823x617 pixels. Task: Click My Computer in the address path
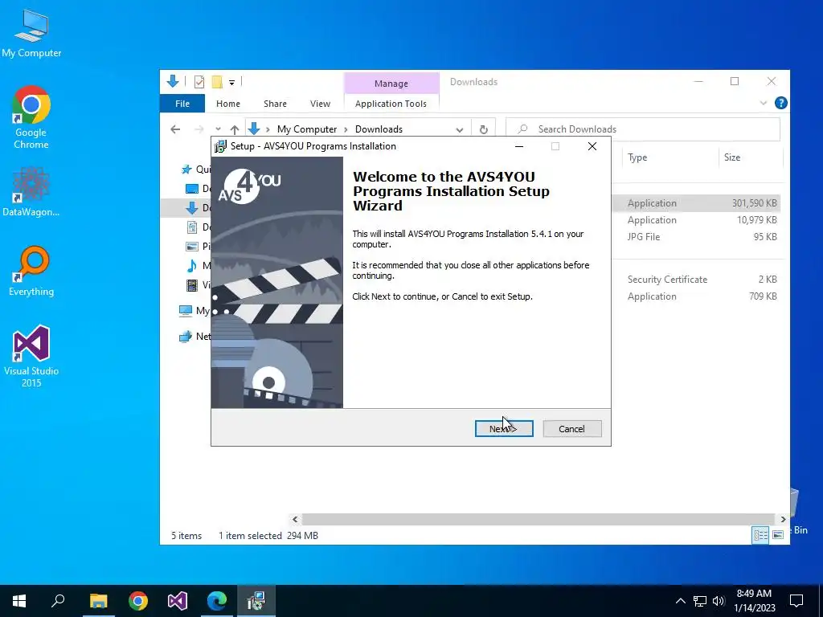coord(307,129)
